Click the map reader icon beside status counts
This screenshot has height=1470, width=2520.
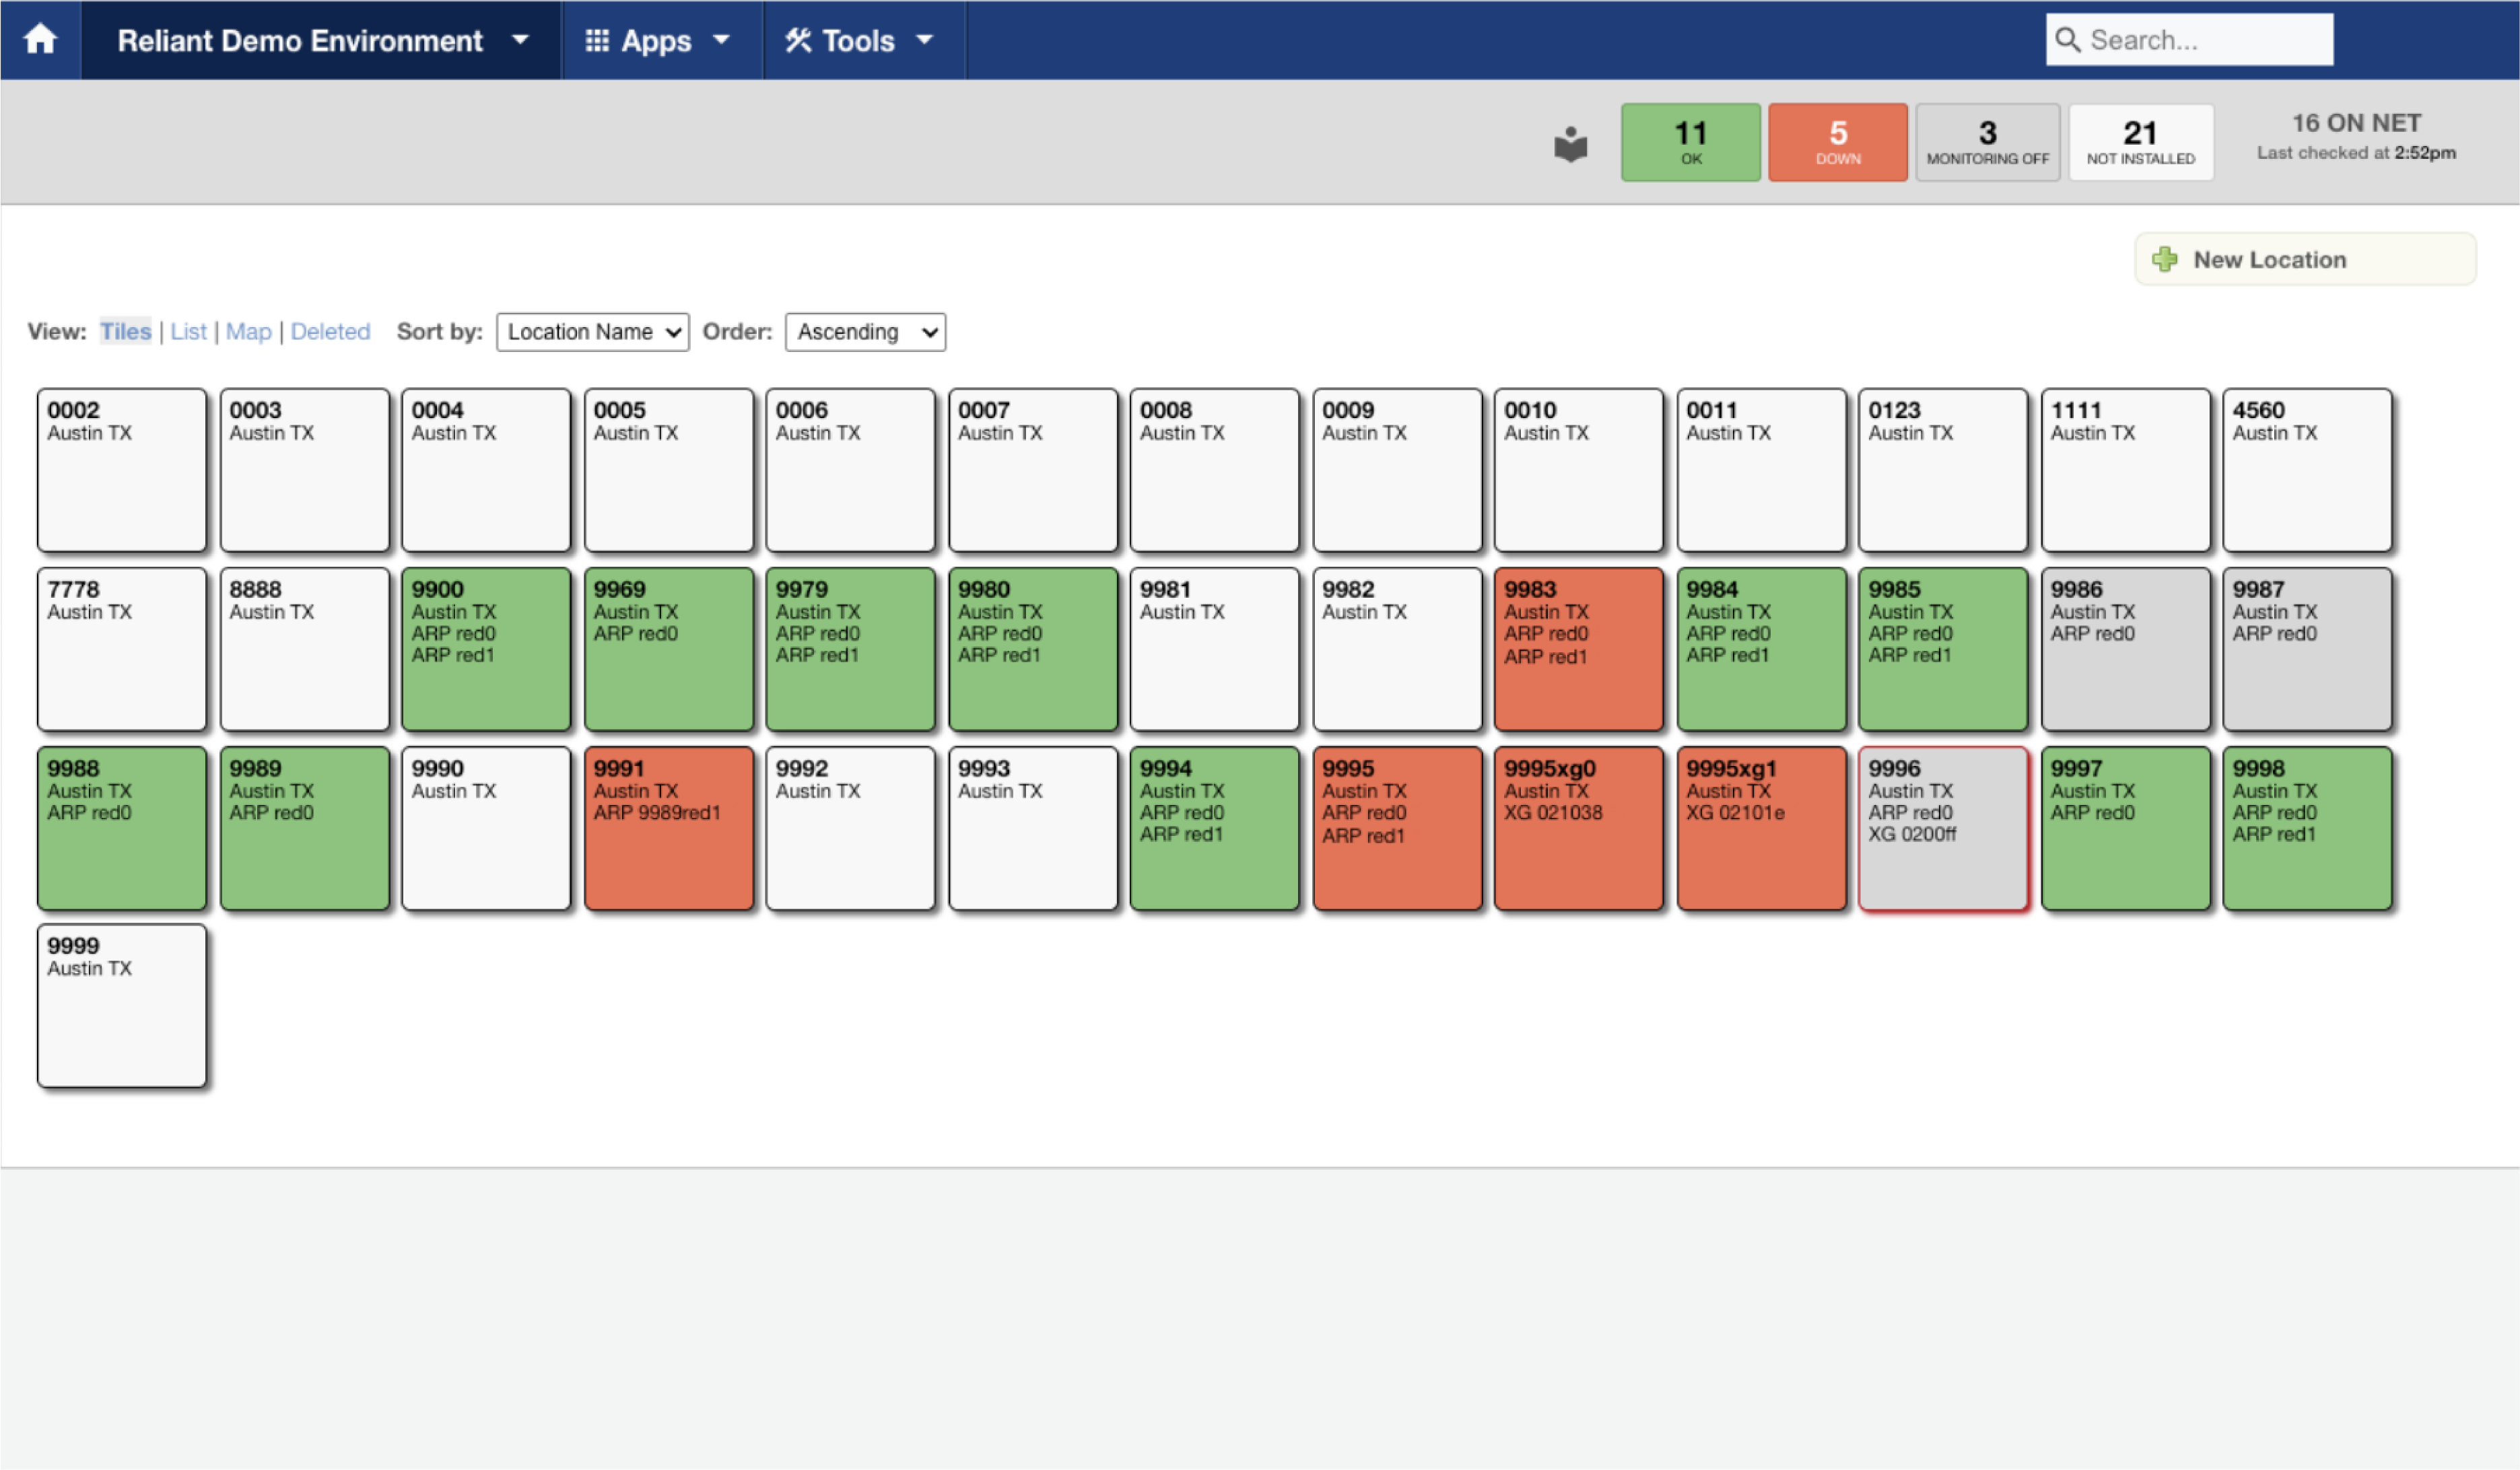click(x=1570, y=144)
